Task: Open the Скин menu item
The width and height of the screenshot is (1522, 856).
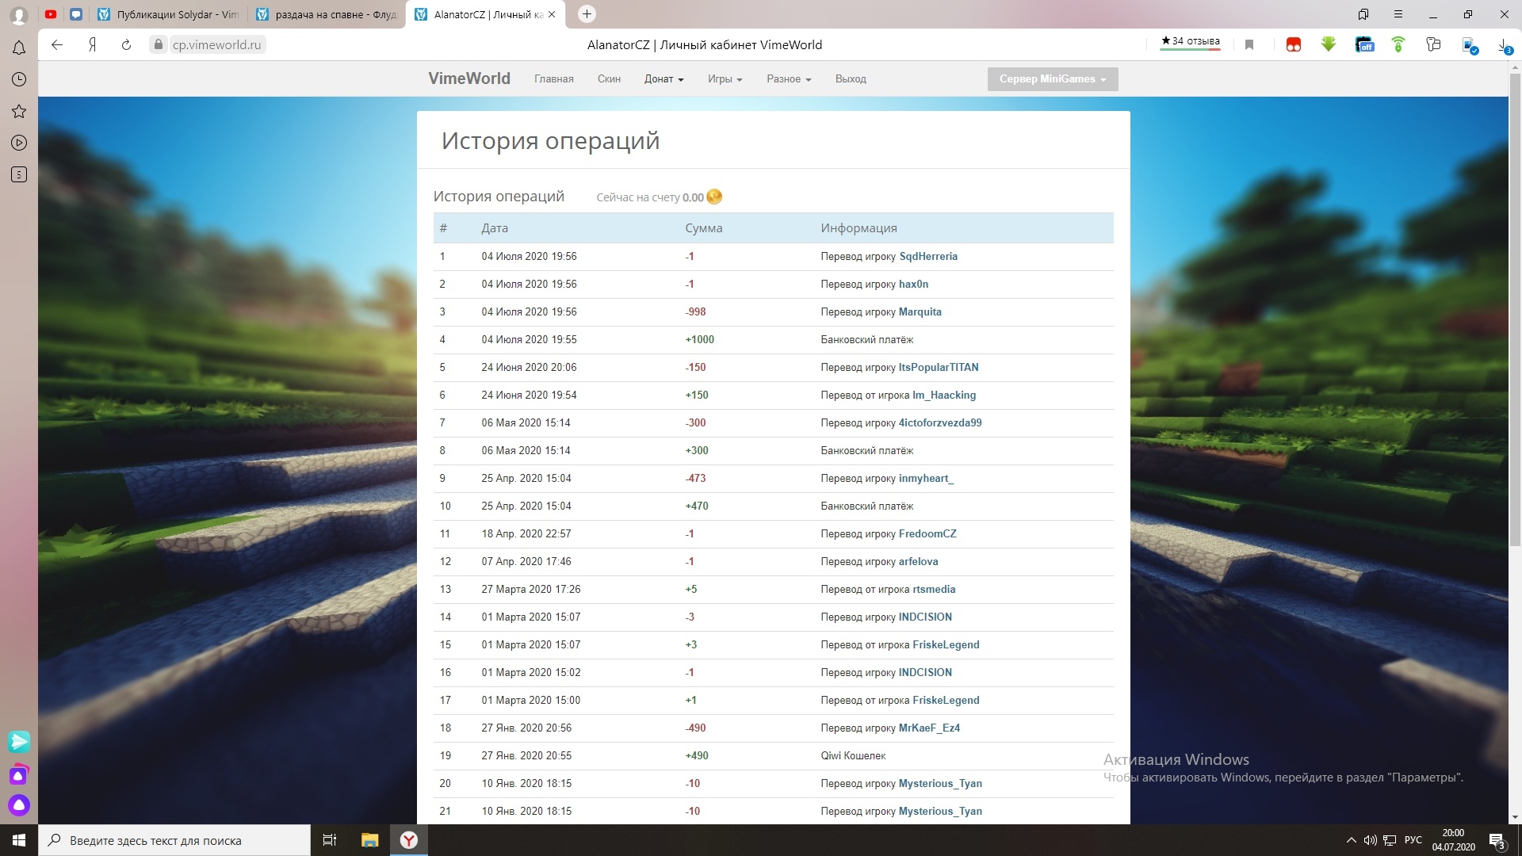Action: [609, 79]
